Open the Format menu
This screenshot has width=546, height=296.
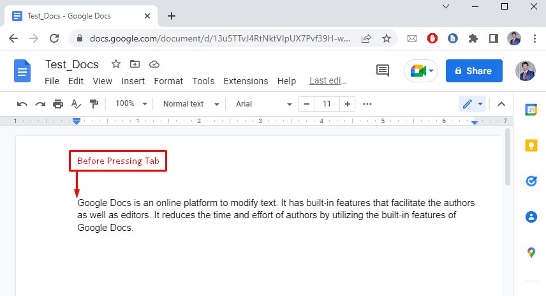[168, 81]
